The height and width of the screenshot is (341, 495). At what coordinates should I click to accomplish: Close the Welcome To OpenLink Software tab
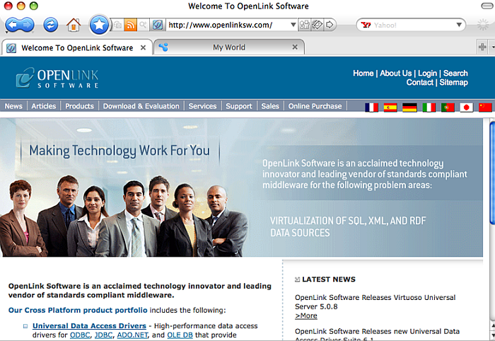click(x=143, y=47)
